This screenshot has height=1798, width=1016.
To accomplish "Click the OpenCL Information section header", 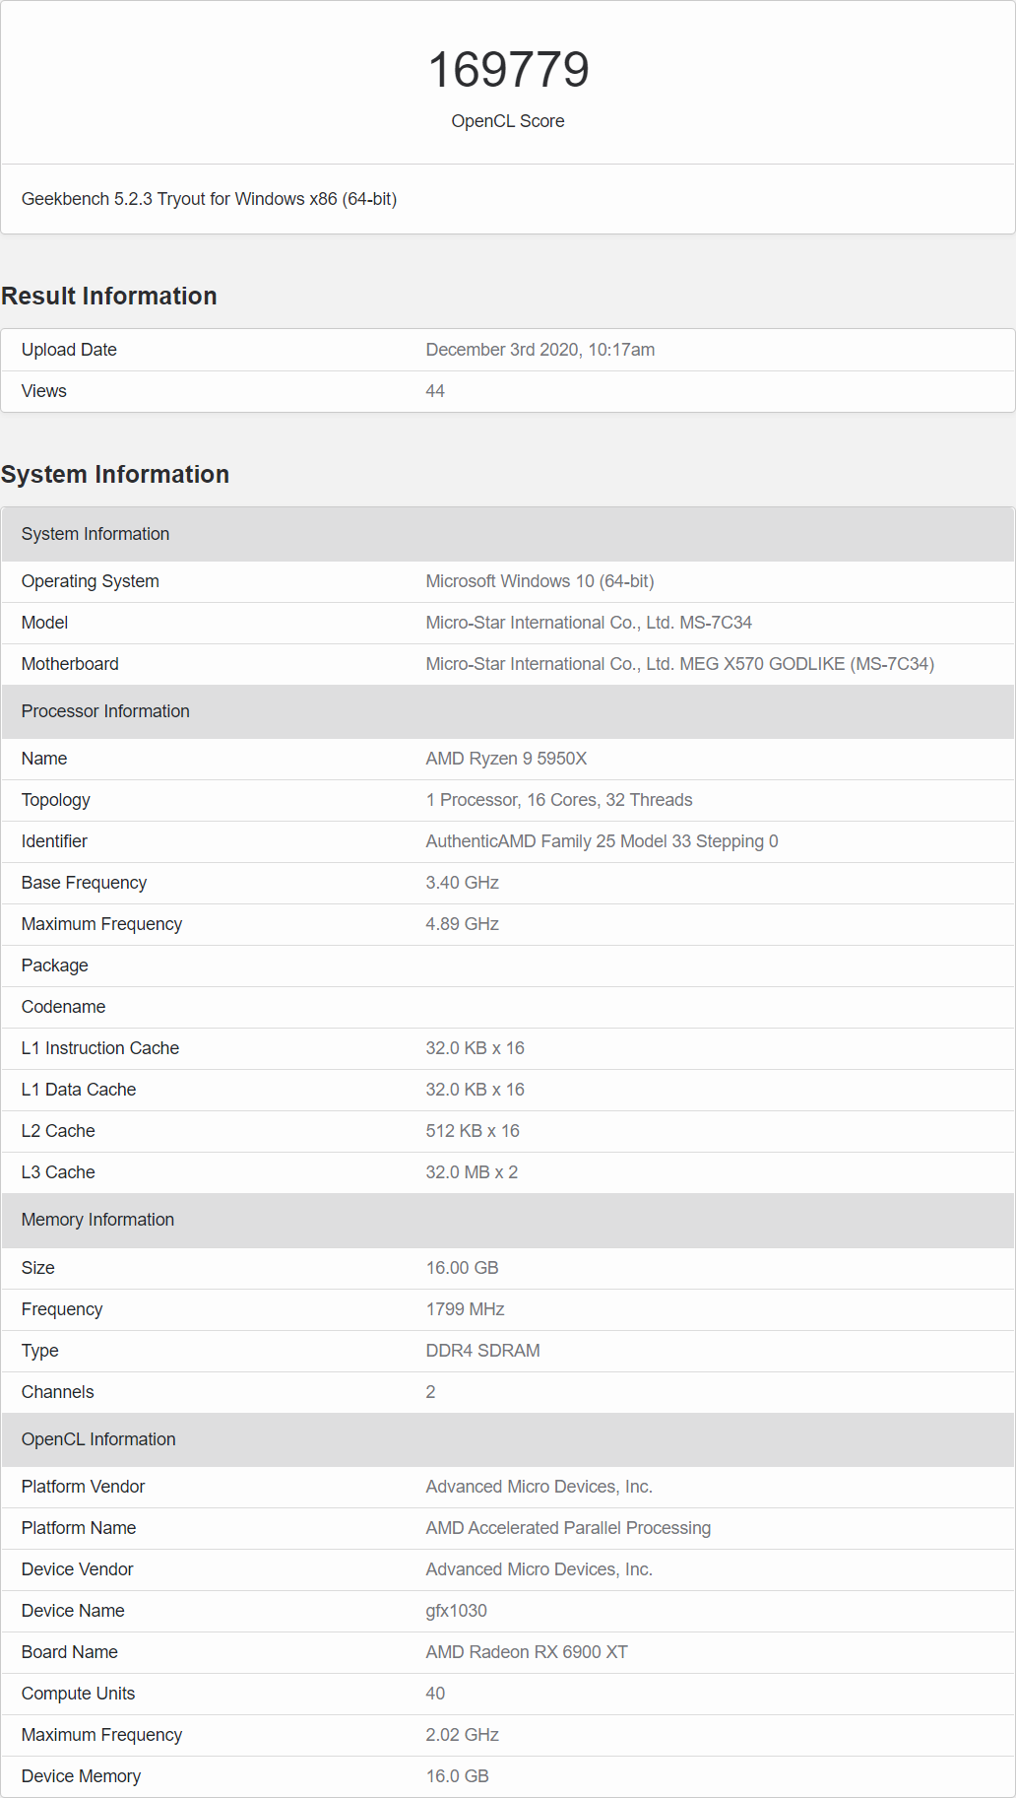I will click(x=508, y=1439).
